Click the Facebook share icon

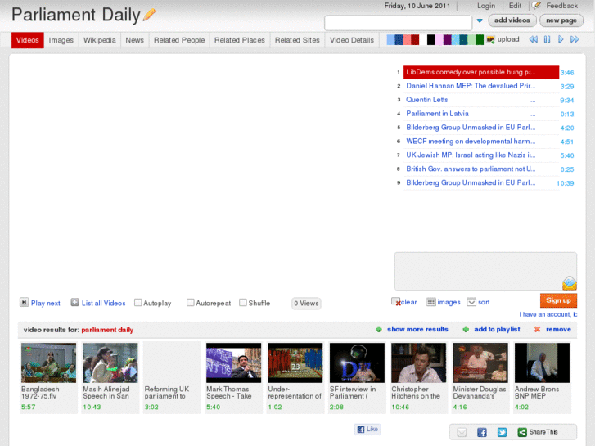(x=482, y=432)
